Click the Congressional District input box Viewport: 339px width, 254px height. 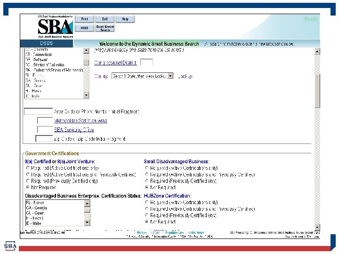pyautogui.click(x=146, y=62)
